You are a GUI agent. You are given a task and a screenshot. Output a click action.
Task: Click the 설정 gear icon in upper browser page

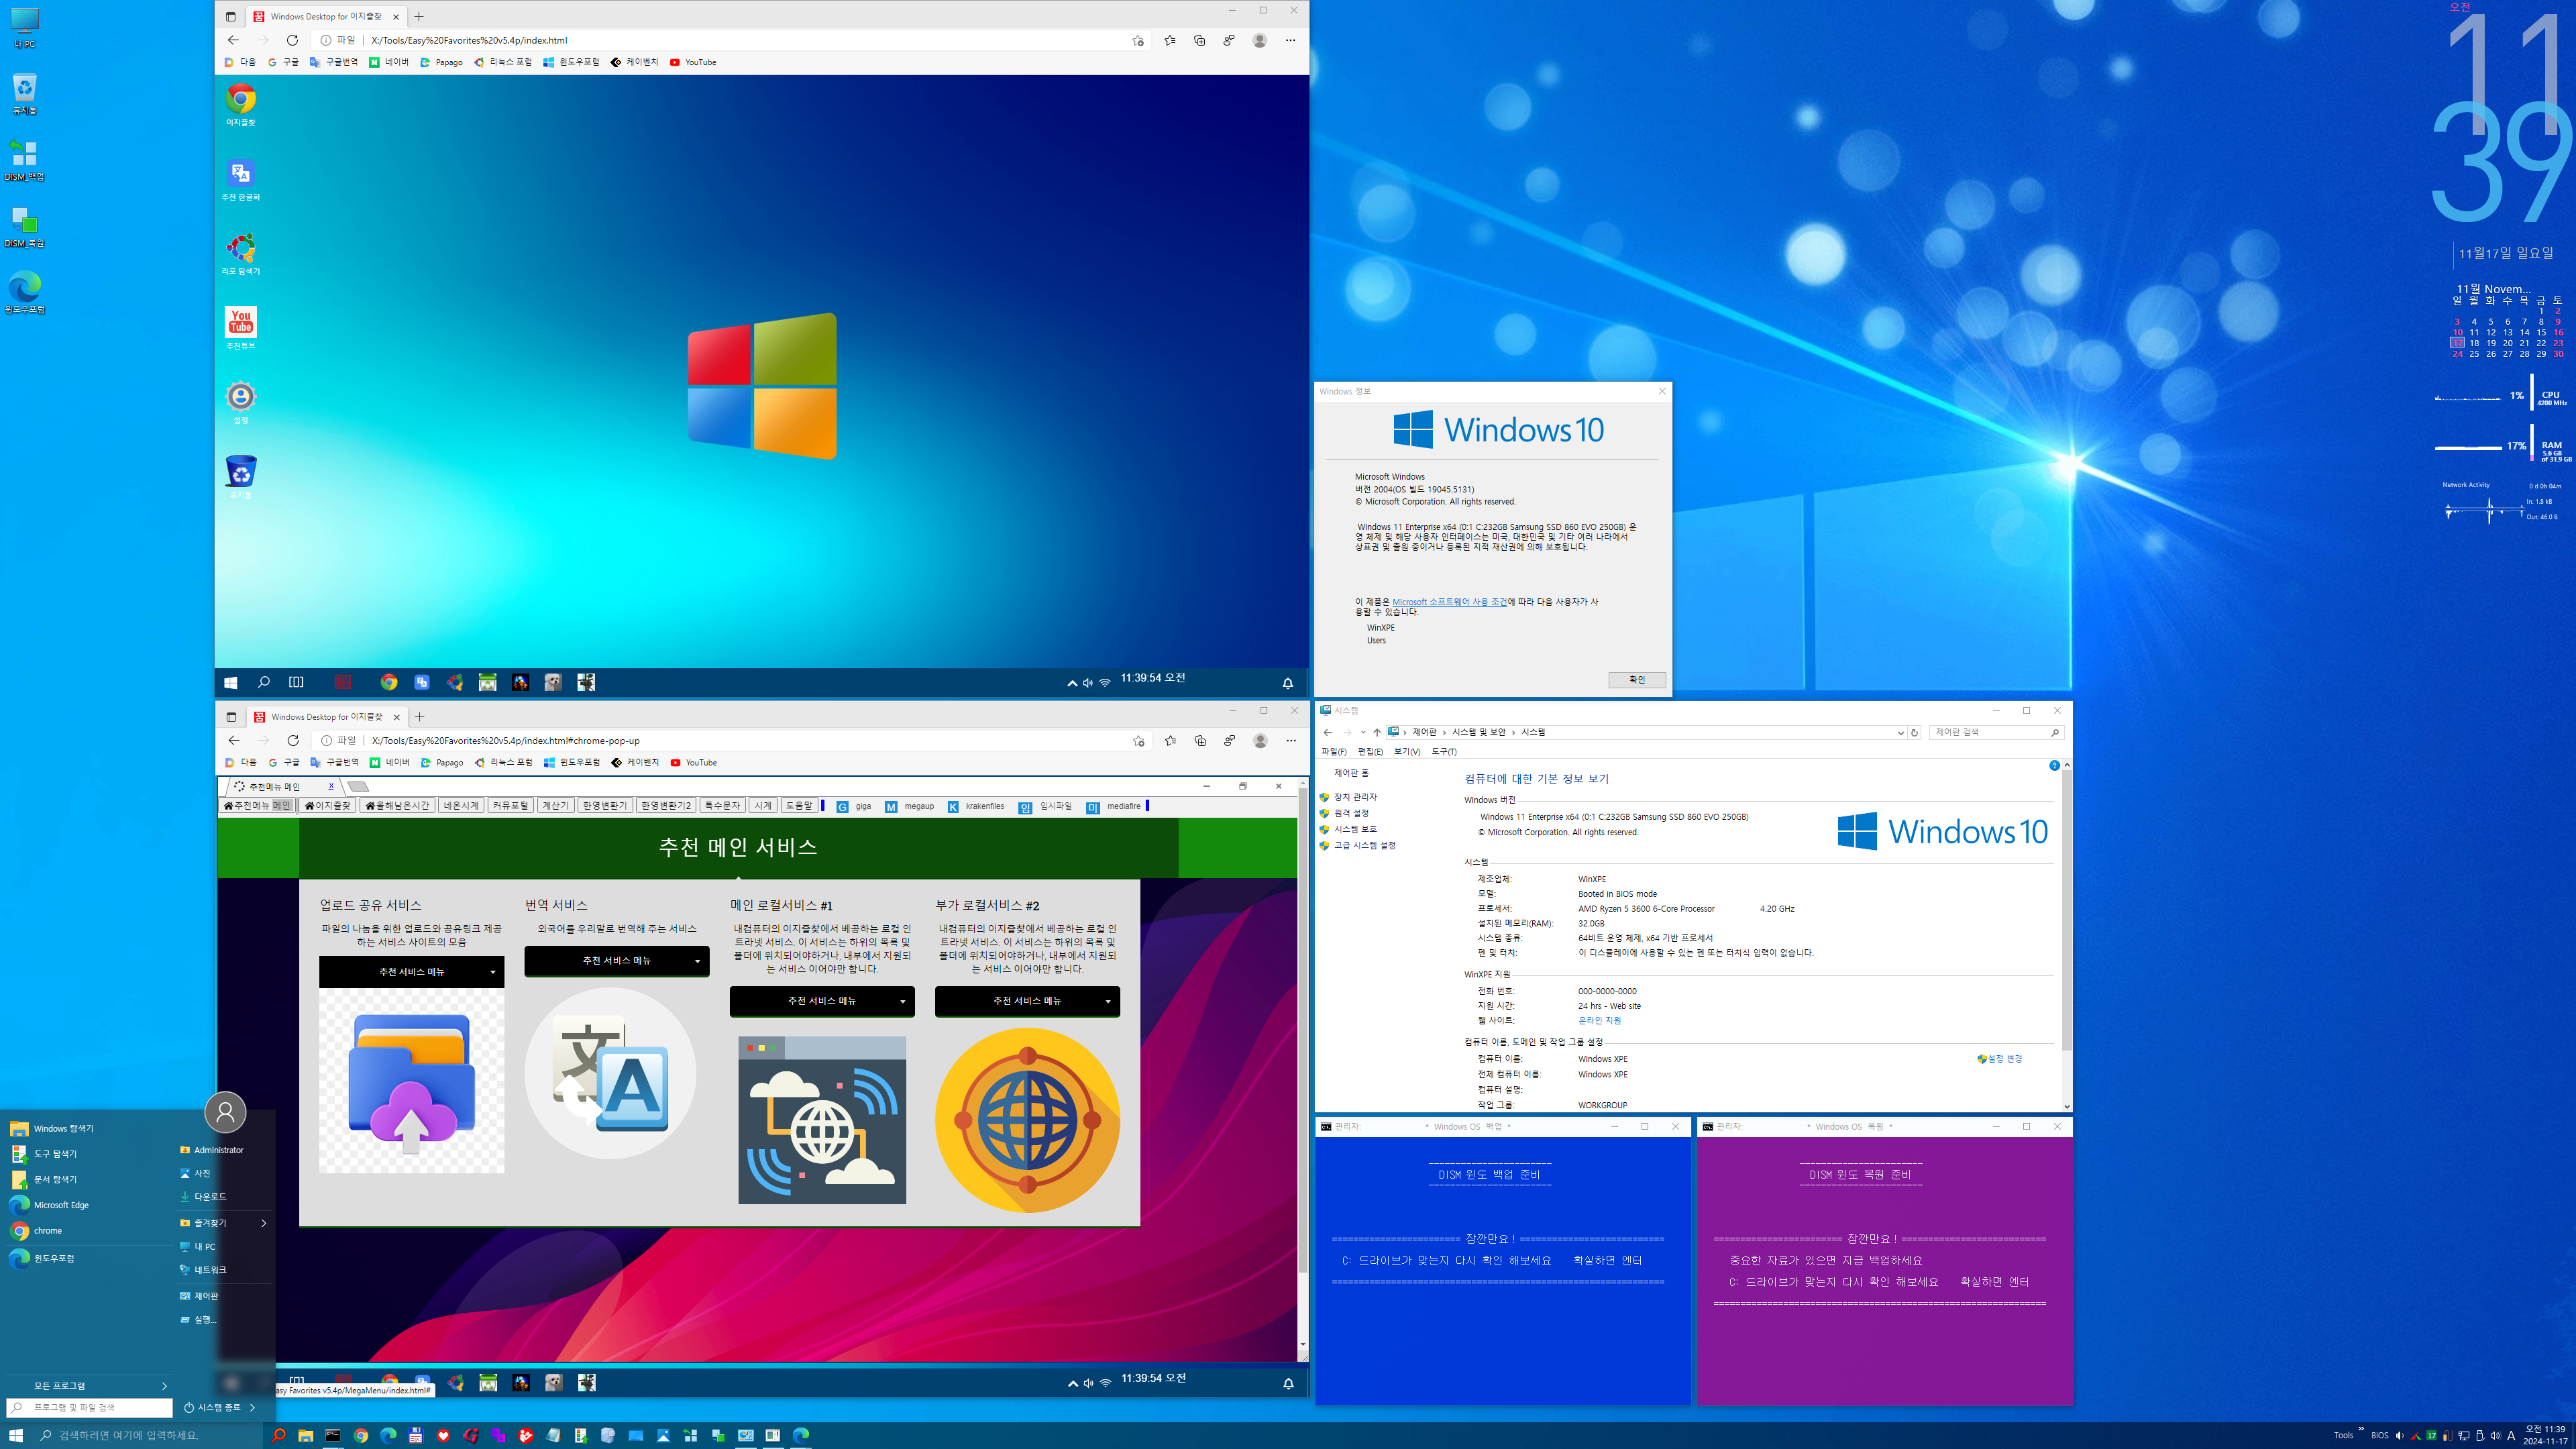pyautogui.click(x=240, y=402)
